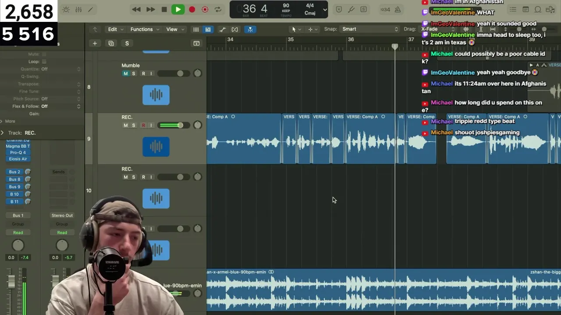Viewport: 561px width, 315px height.
Task: Open the LCD display mode dropdown arrow
Action: click(x=324, y=10)
